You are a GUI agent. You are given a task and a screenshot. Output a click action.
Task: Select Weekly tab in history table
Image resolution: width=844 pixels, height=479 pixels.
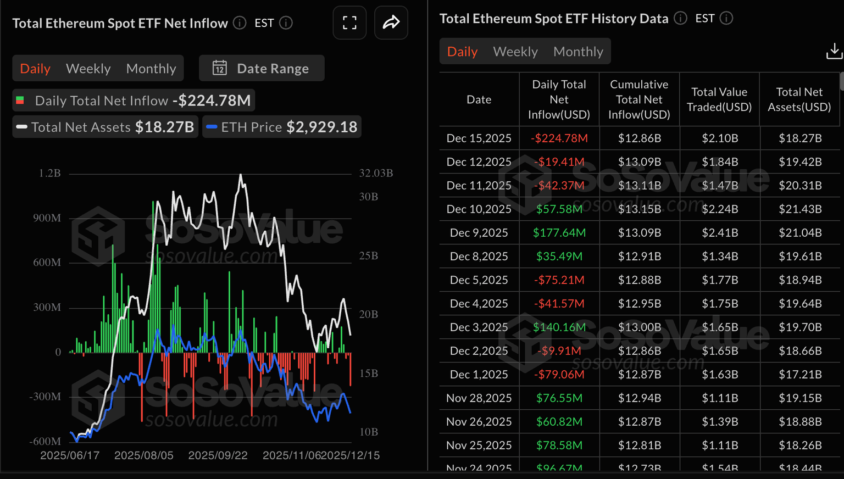click(515, 52)
